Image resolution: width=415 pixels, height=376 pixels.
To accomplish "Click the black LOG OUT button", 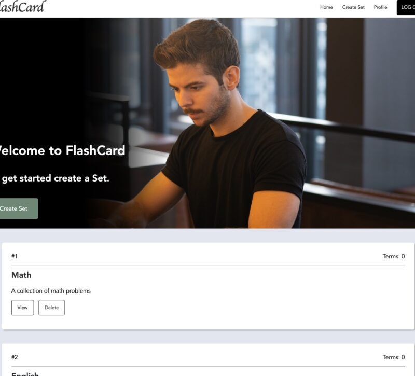I will click(x=406, y=7).
